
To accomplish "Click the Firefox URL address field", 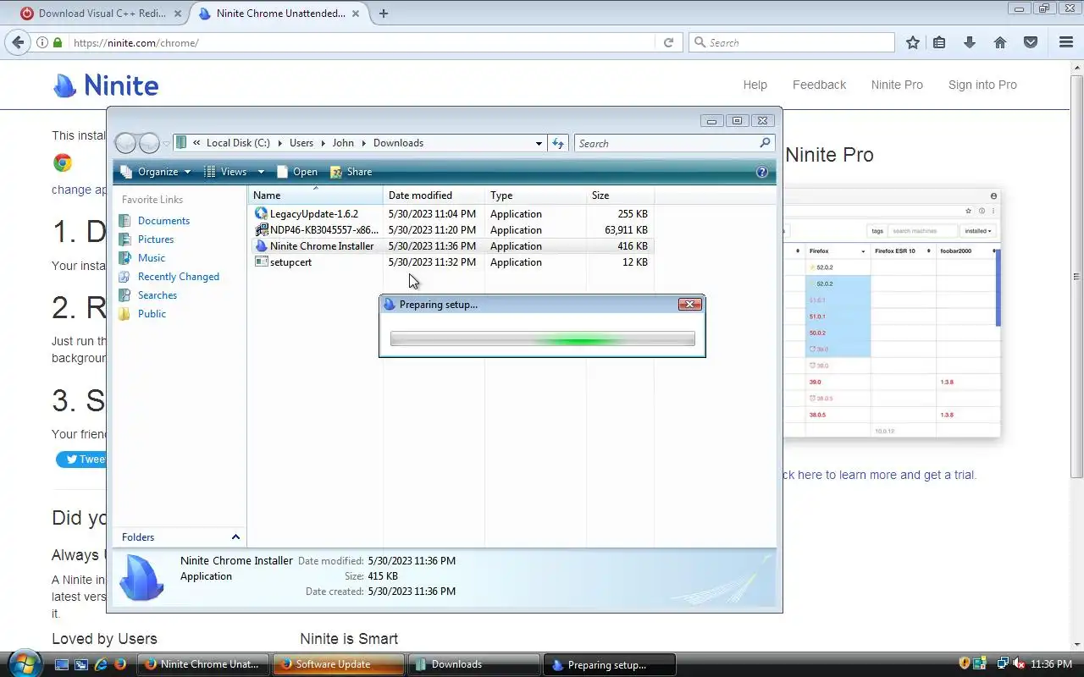I will tap(362, 42).
